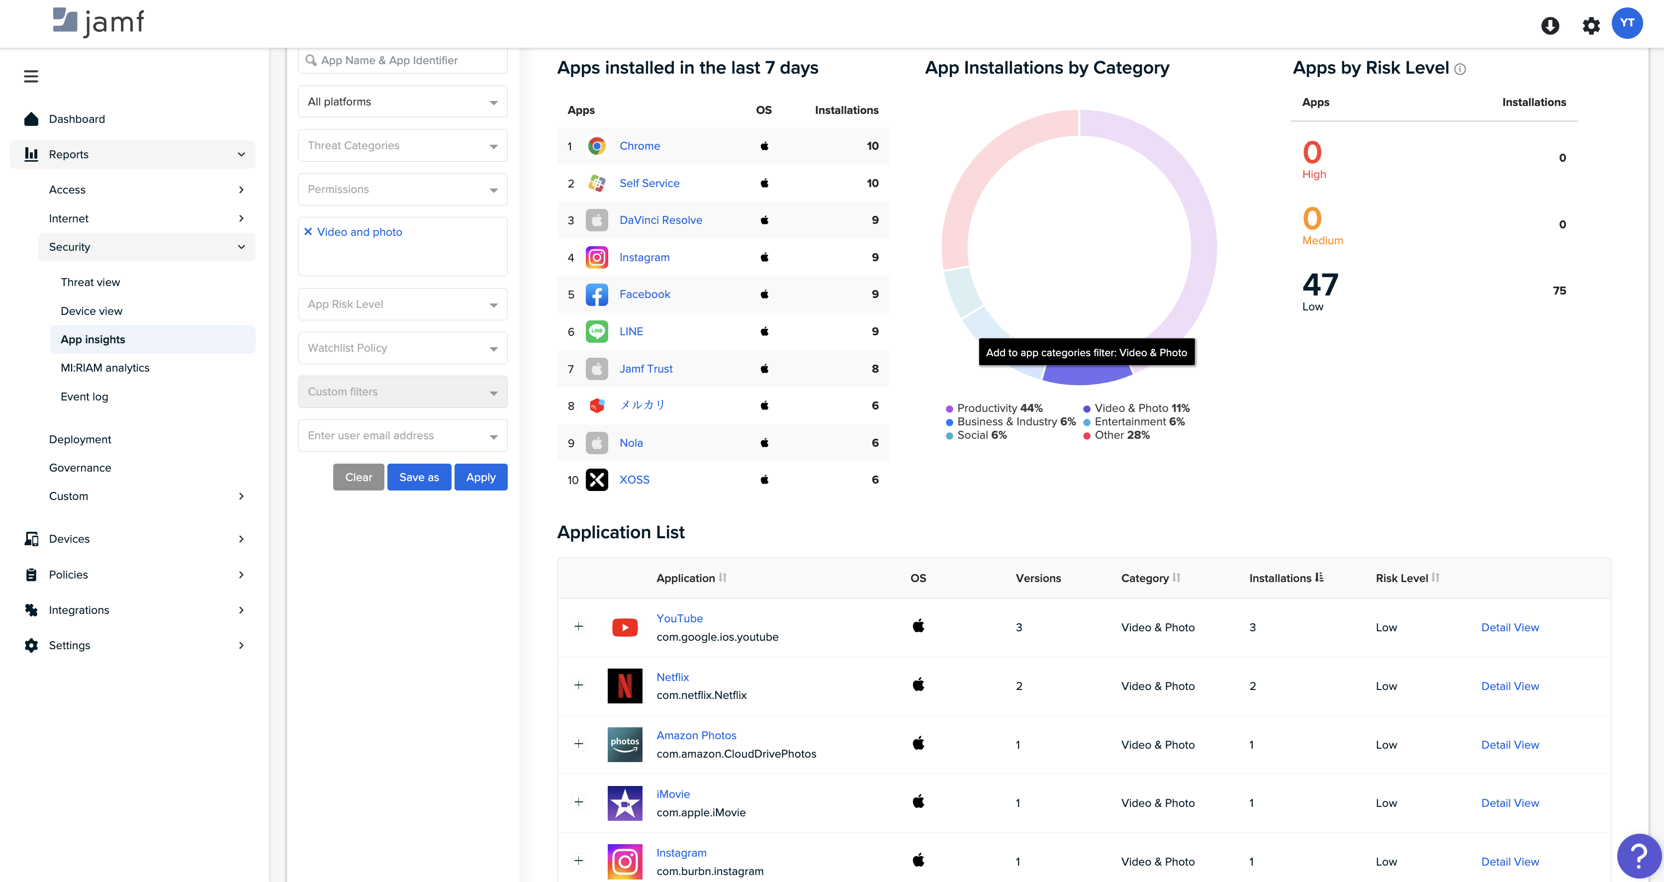
Task: Focus the App Name & App Identifier search field
Action: [402, 60]
